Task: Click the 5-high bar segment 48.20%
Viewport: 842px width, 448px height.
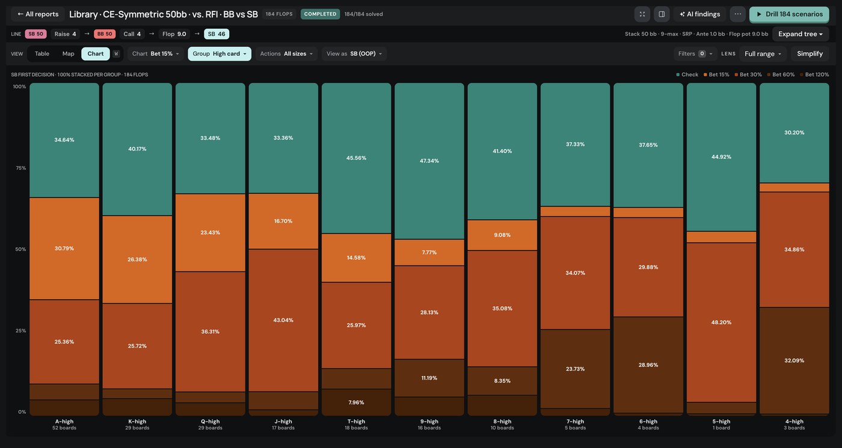Action: pyautogui.click(x=721, y=322)
